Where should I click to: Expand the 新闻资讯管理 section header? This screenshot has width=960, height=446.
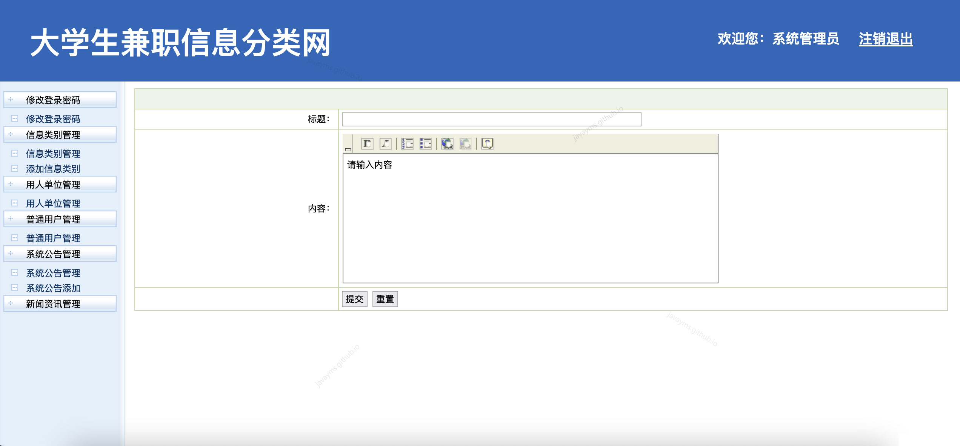coord(53,303)
